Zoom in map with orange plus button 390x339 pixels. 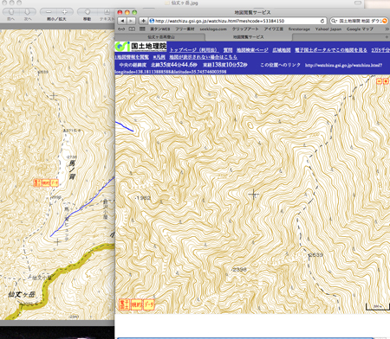pyautogui.click(x=386, y=81)
